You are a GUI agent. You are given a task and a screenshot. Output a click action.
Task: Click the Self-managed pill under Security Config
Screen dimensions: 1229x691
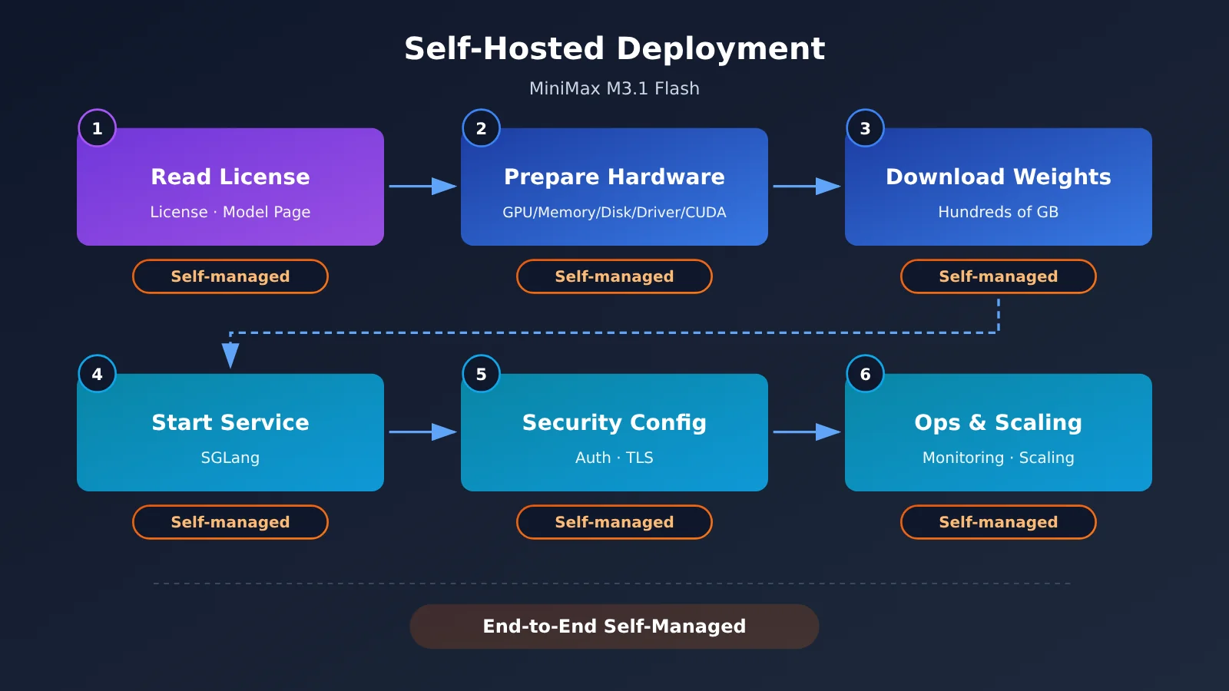tap(614, 522)
